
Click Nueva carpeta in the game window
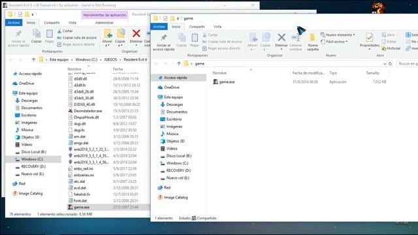(313, 42)
